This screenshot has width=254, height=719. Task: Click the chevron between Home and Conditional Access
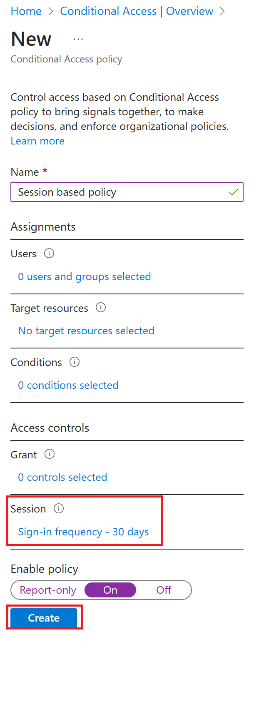[51, 11]
